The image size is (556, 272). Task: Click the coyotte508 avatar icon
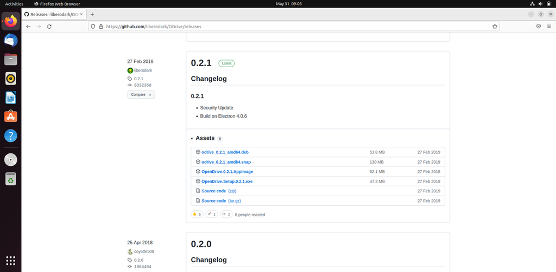pos(130,252)
